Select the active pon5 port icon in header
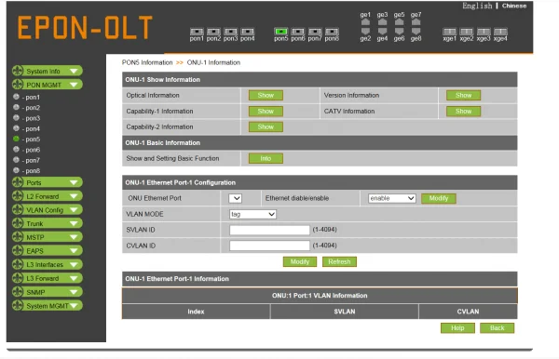The image size is (559, 359). pos(281,32)
